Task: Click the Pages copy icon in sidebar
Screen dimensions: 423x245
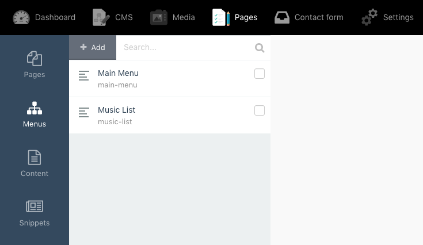Action: click(x=35, y=59)
